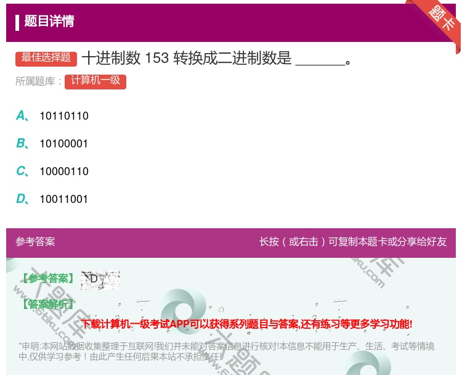Click the 参考答案 section header

click(35, 242)
